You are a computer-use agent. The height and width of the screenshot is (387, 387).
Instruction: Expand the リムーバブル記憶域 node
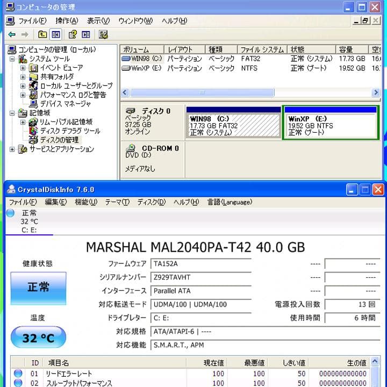point(23,122)
